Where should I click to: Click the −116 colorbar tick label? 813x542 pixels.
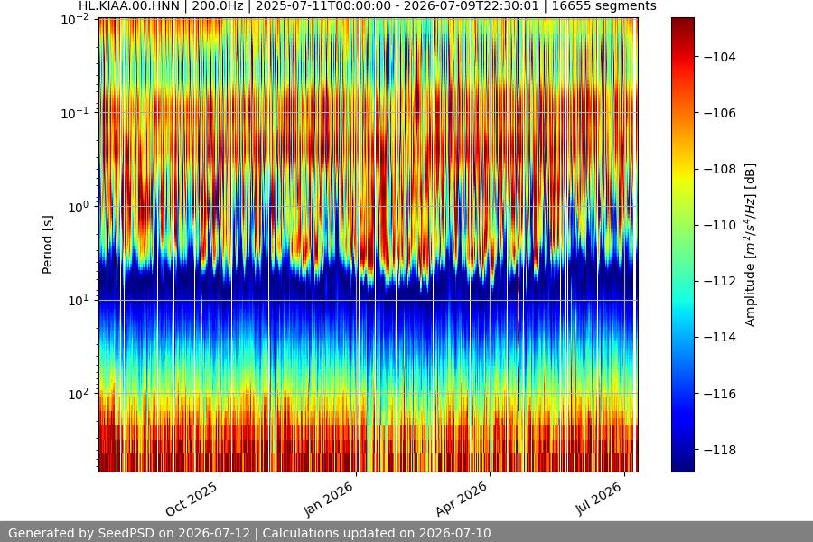point(720,394)
